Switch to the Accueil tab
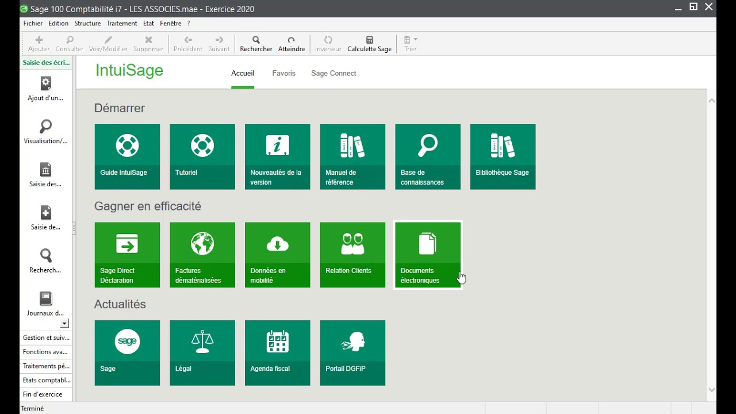Screen dimensions: 736x414 (x=243, y=74)
